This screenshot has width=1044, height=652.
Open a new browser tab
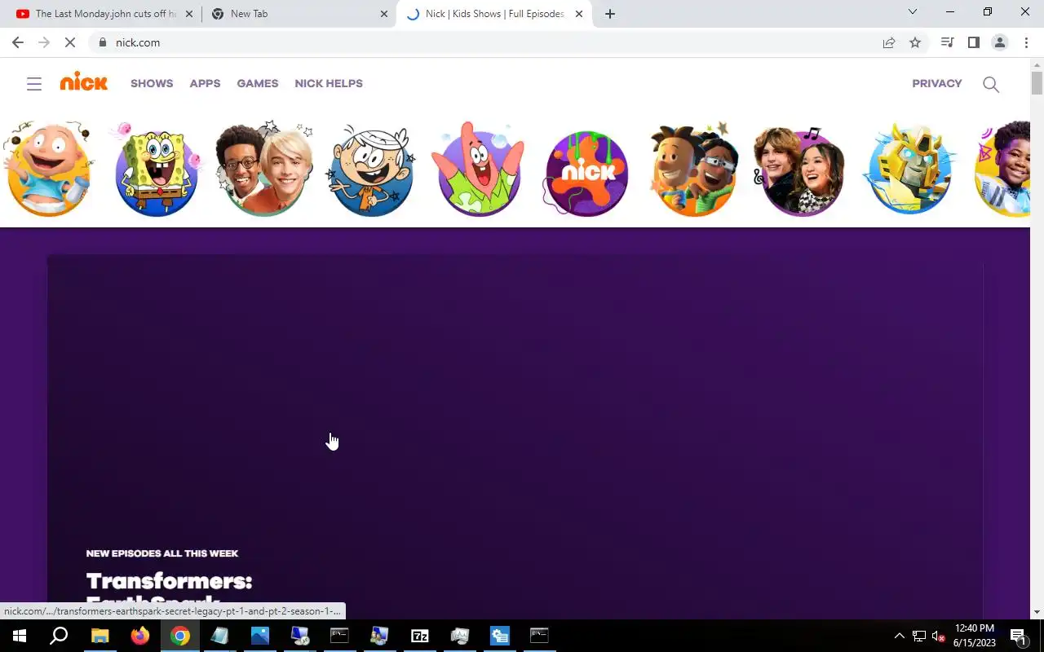(x=610, y=14)
